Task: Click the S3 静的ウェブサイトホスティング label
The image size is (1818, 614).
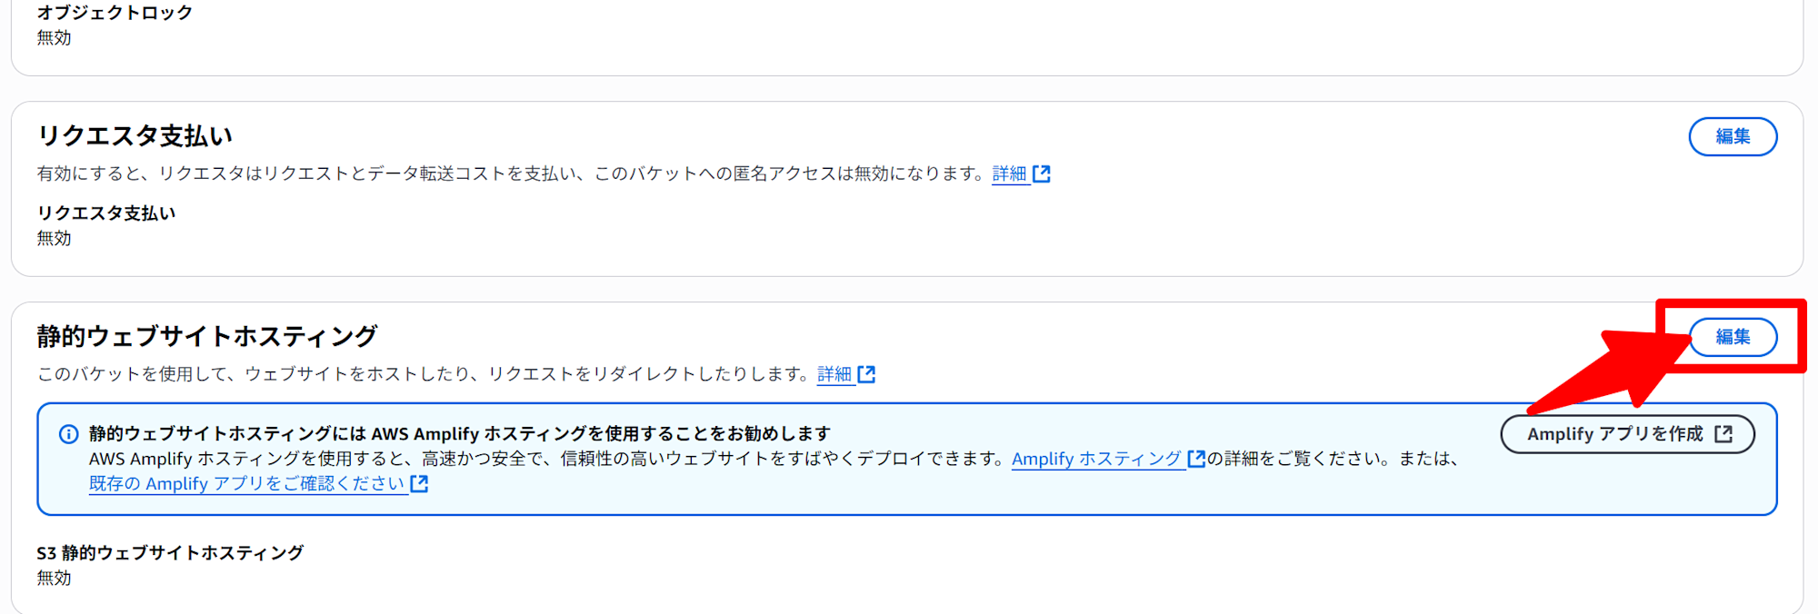Action: tap(170, 552)
